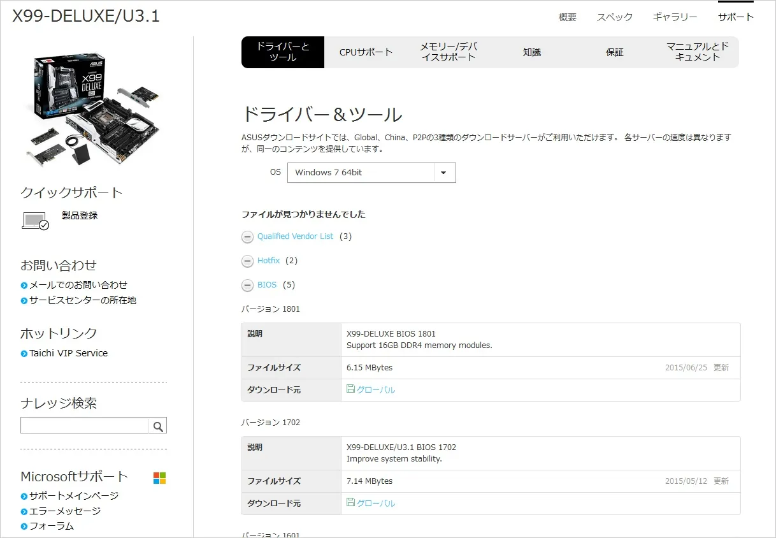Viewport: 776px width, 538px height.
Task: Open the BIOS section link
Action: point(267,285)
